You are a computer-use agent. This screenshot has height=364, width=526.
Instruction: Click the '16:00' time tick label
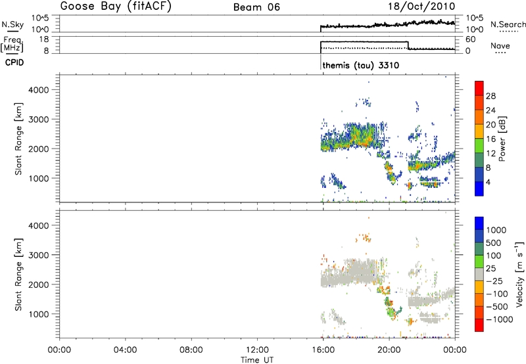323,350
